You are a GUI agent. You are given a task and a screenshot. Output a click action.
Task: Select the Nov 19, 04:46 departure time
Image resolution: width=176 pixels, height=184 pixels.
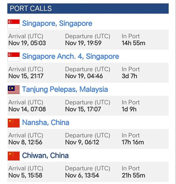(84, 76)
